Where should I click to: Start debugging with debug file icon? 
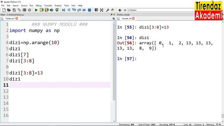pyautogui.click(x=64, y=10)
